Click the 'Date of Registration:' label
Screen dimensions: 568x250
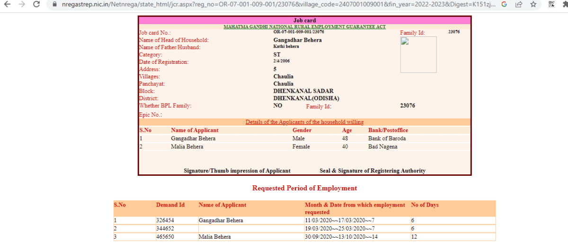point(163,62)
